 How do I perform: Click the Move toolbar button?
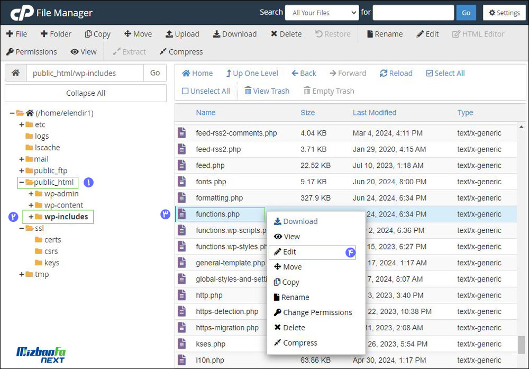point(138,34)
